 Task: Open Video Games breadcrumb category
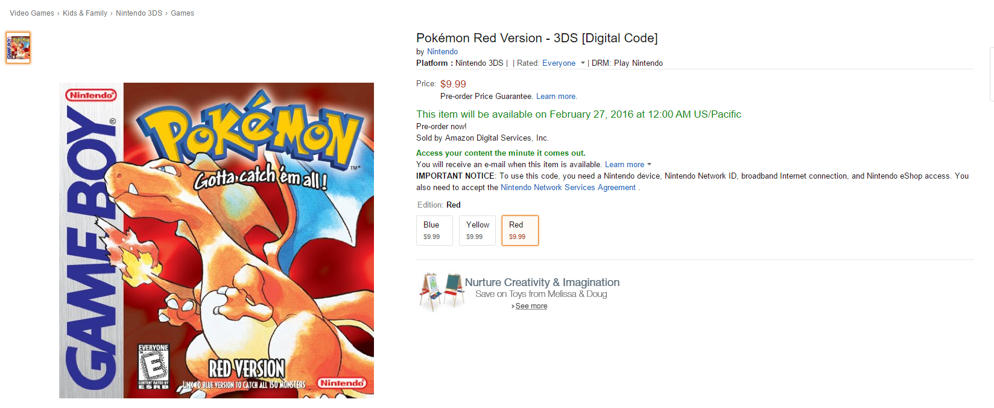click(32, 13)
